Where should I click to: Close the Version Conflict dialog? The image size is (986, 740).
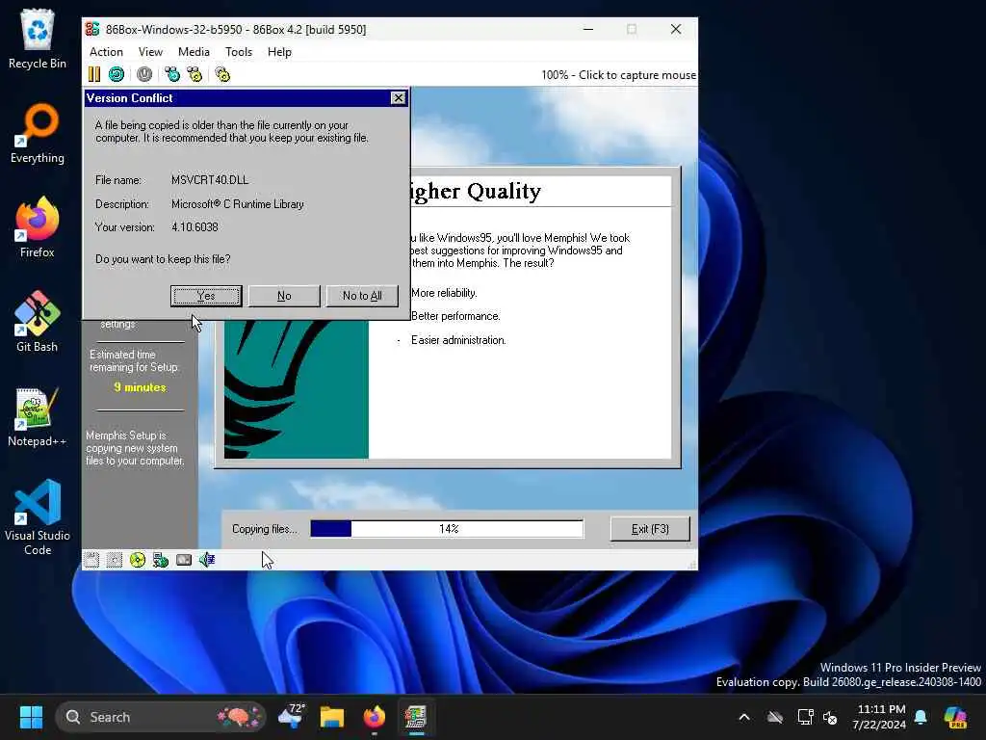(x=398, y=98)
